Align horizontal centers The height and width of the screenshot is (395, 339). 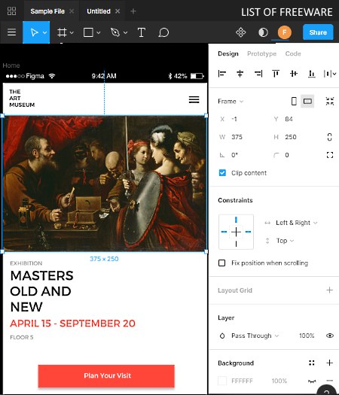coord(240,74)
